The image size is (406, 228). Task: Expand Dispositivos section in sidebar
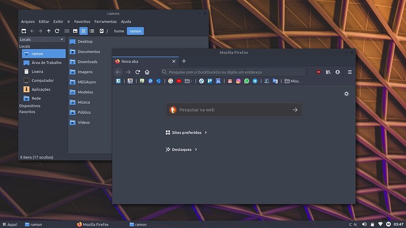click(x=30, y=106)
